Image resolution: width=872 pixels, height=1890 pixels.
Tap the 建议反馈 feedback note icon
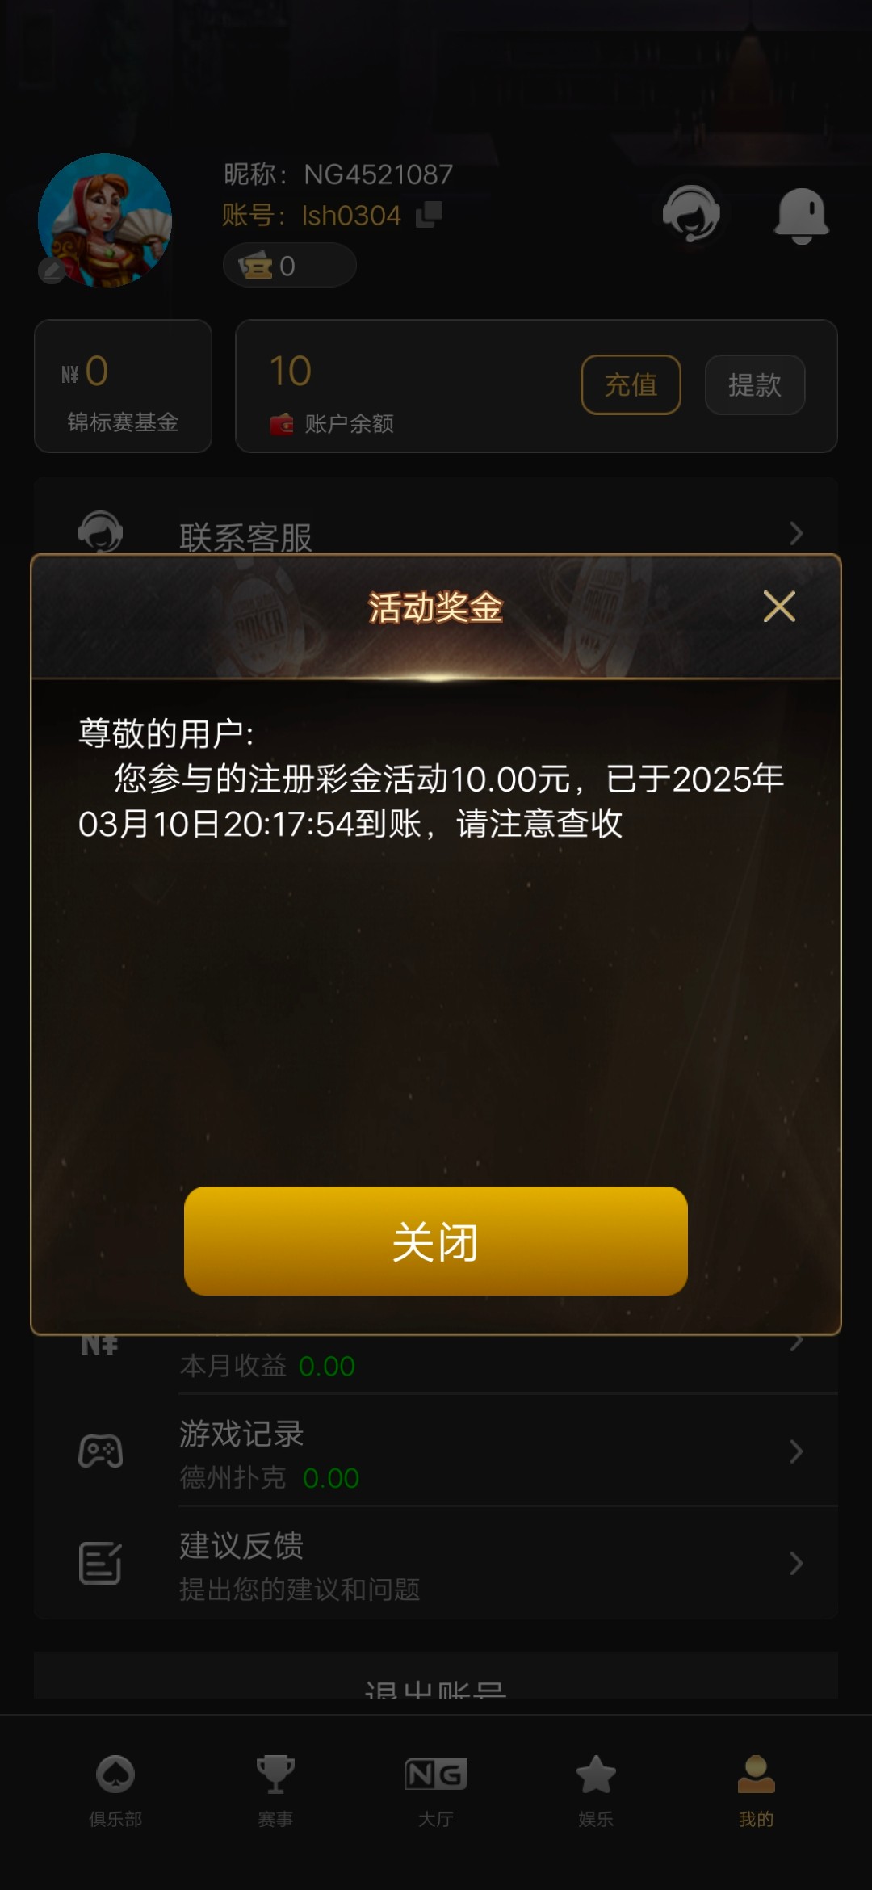[100, 1563]
